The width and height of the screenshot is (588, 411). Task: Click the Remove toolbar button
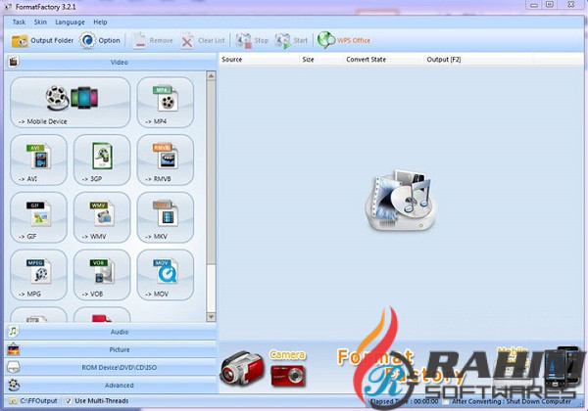153,40
